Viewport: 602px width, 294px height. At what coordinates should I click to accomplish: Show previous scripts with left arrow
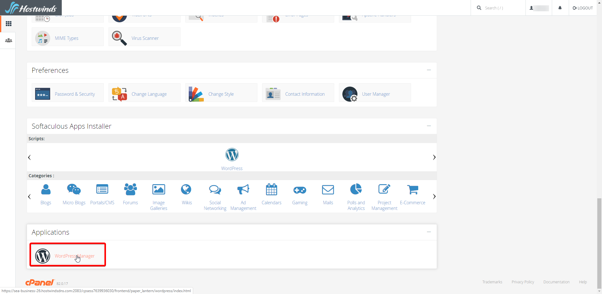point(29,157)
